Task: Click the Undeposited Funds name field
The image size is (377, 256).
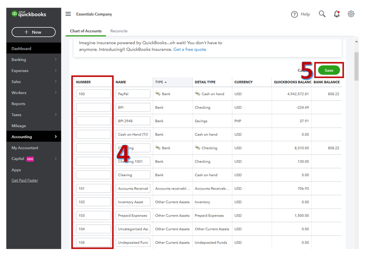Action: [133, 242]
